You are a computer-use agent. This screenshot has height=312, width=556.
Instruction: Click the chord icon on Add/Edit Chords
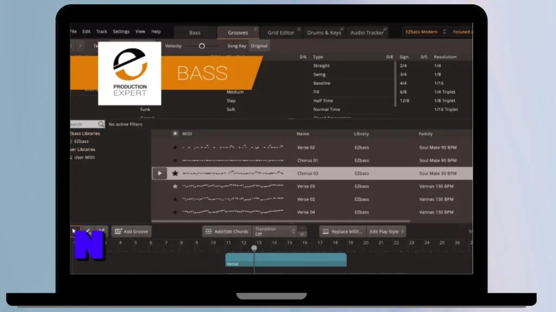pos(208,231)
